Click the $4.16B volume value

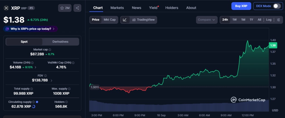pyautogui.click(x=15, y=67)
